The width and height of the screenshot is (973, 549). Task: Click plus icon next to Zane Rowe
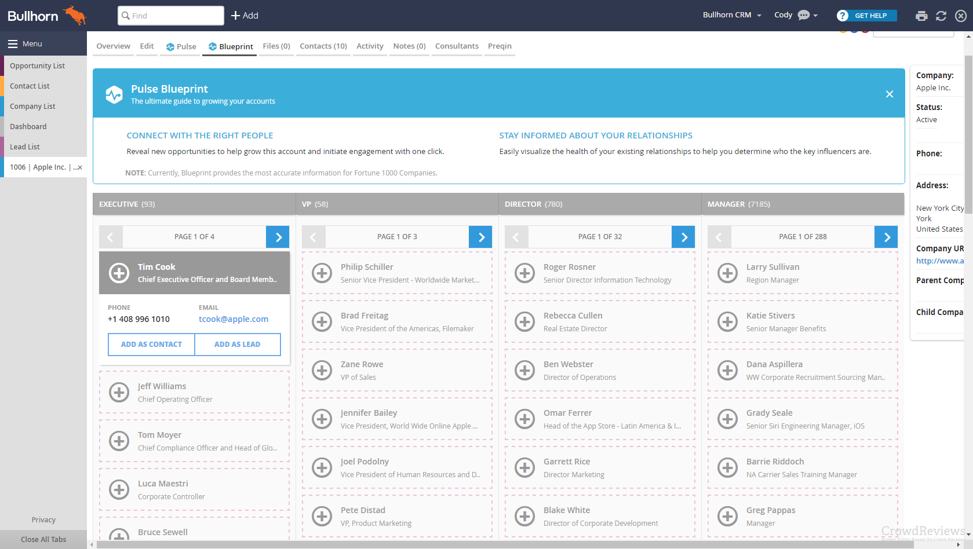point(322,370)
